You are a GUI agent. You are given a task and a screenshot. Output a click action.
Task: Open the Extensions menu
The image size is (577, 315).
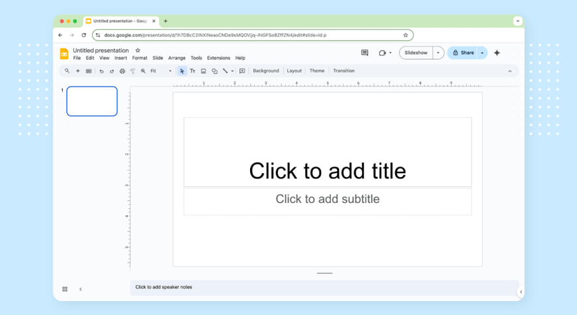point(219,58)
